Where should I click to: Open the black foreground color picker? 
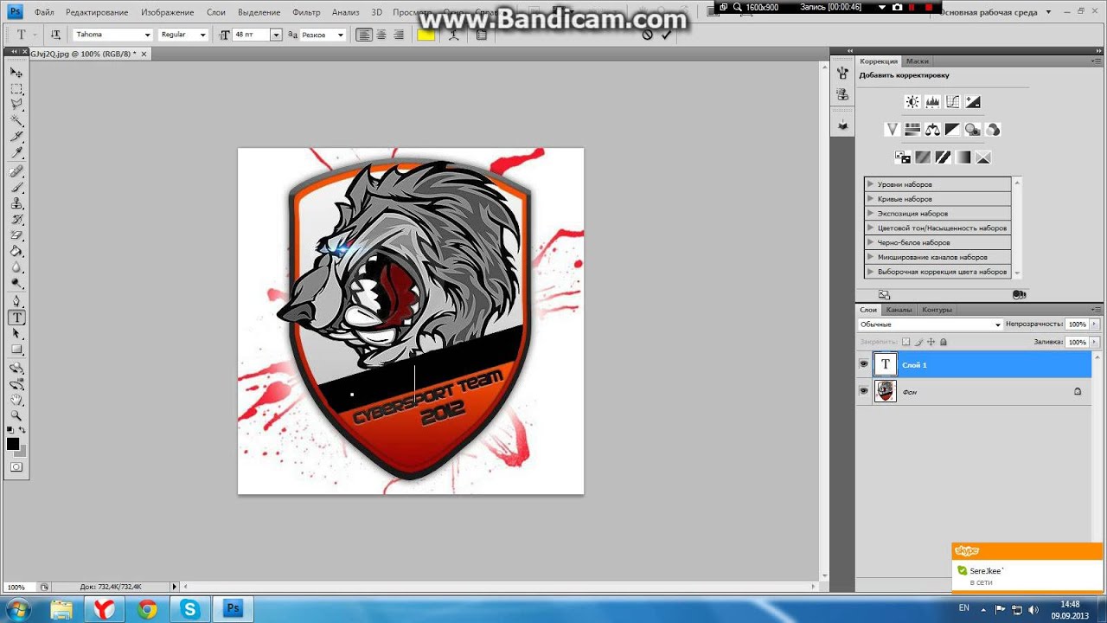13,444
